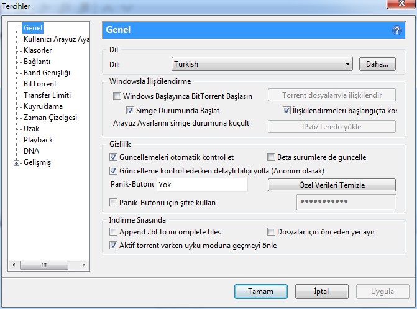The width and height of the screenshot is (417, 309).
Task: Select Zaman Çizelgesi category
Action: pos(50,118)
